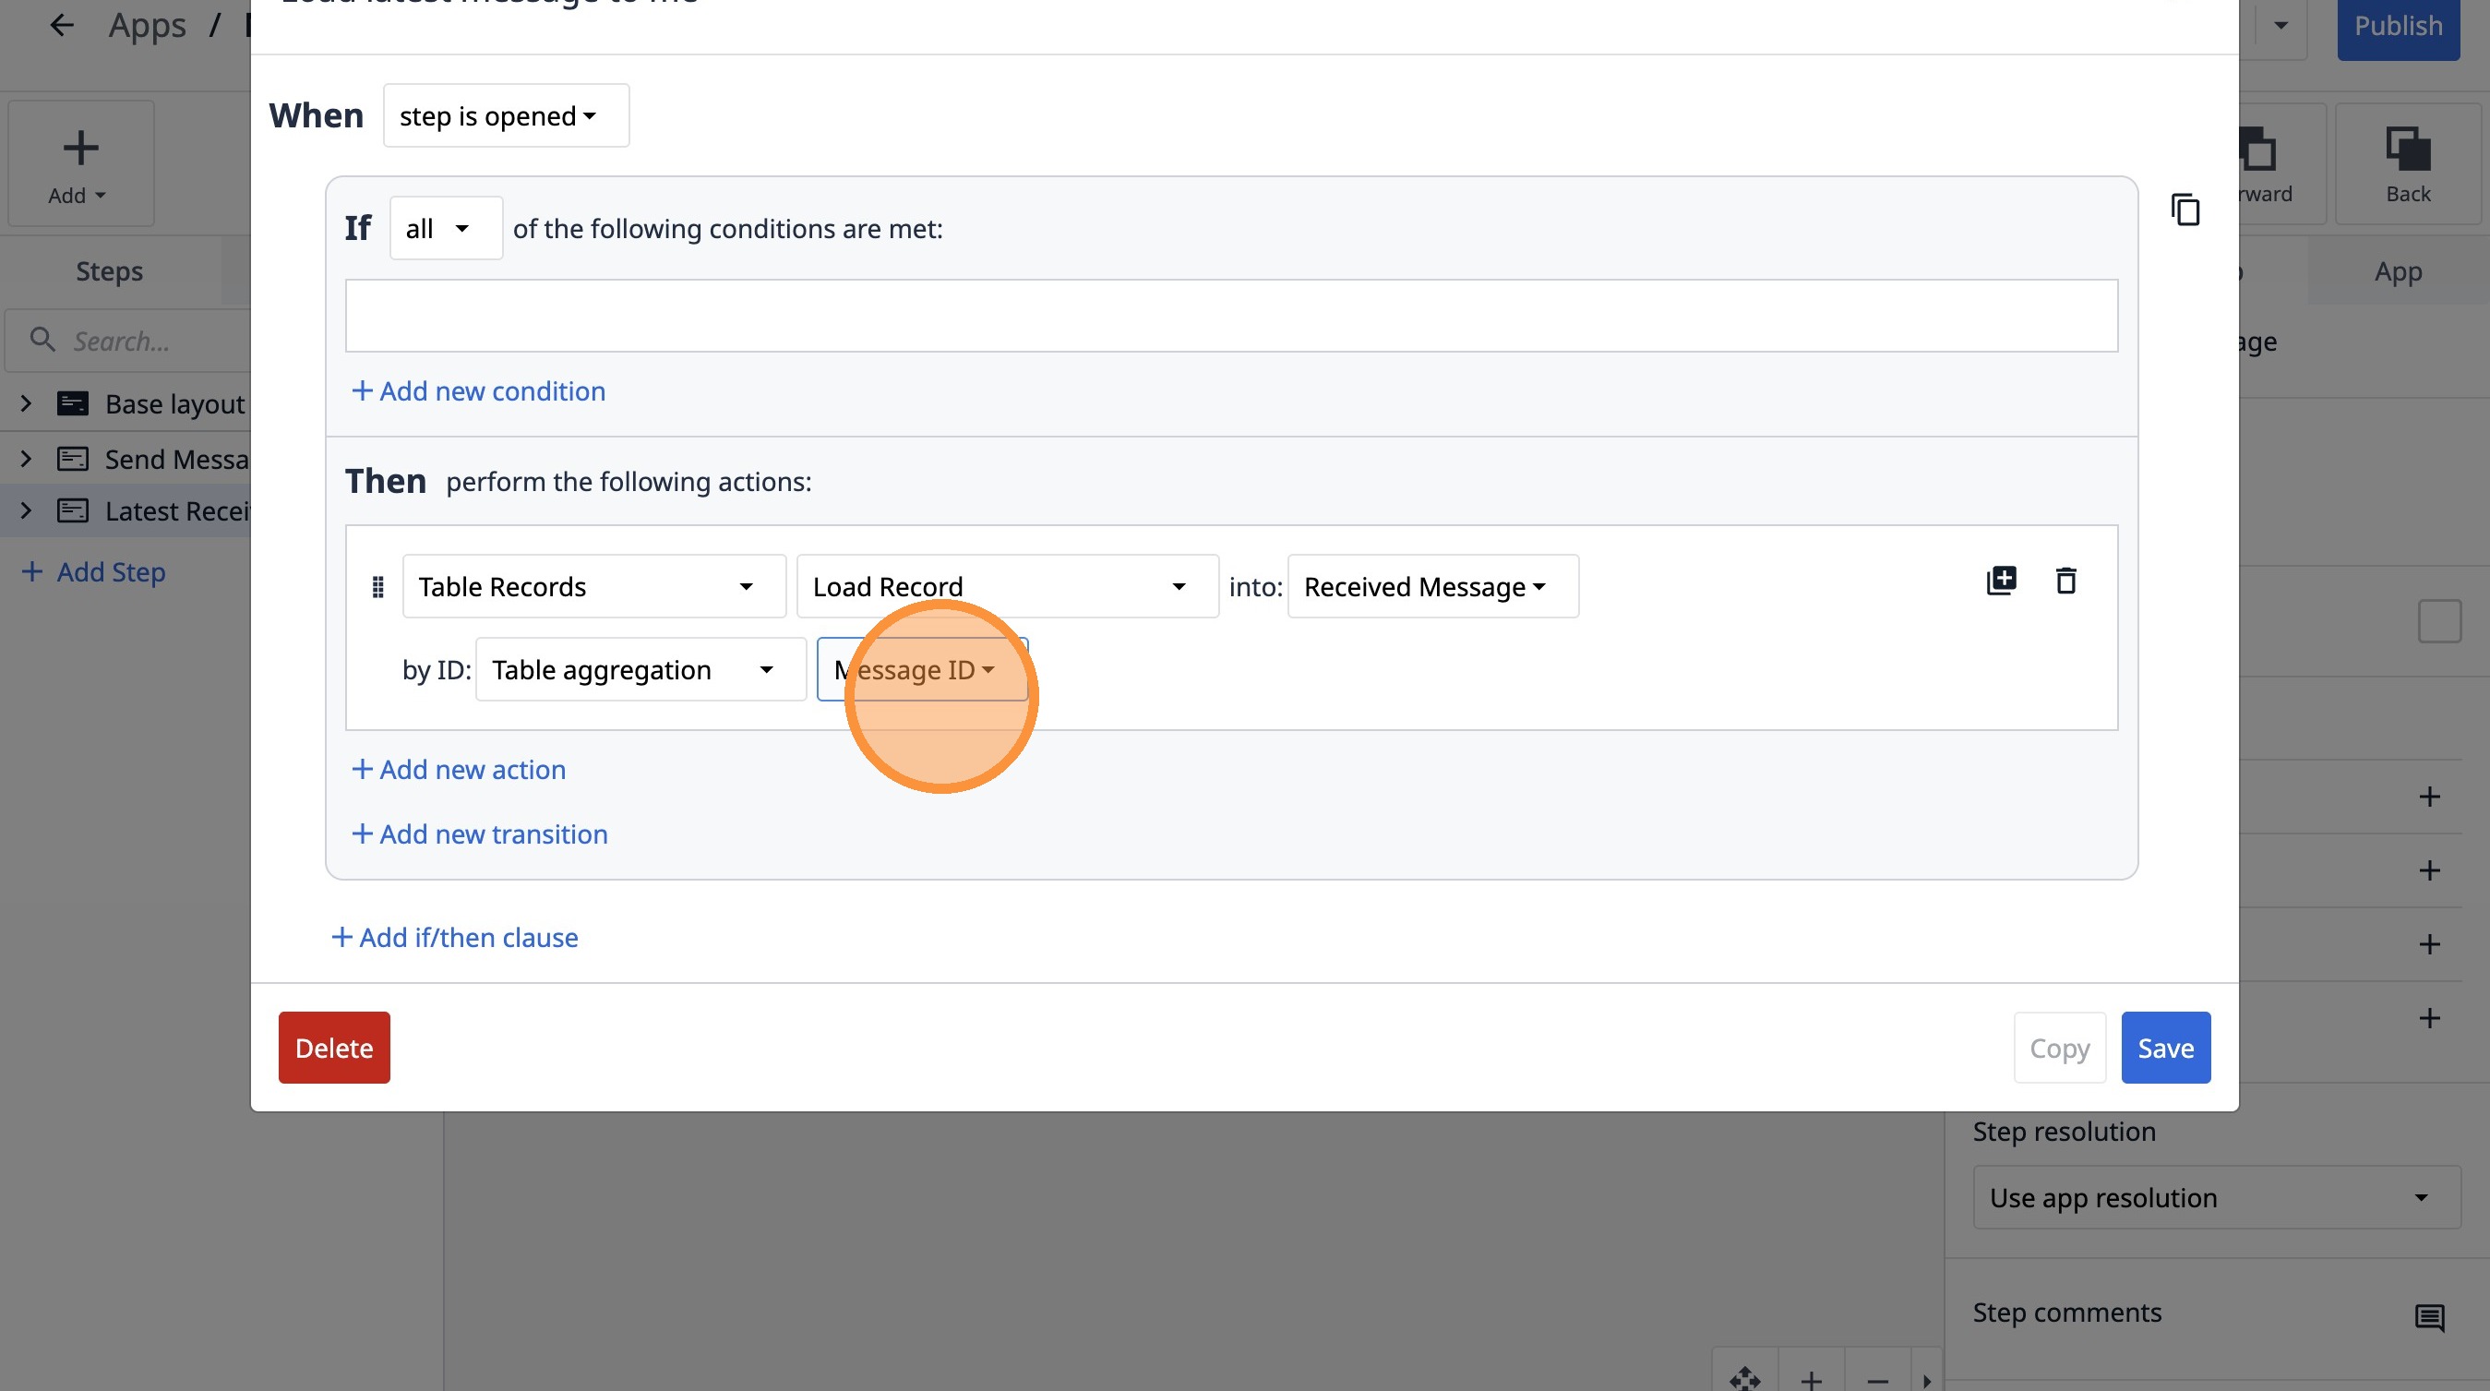This screenshot has width=2490, height=1391.
Task: Click the red Delete button
Action: tap(333, 1048)
